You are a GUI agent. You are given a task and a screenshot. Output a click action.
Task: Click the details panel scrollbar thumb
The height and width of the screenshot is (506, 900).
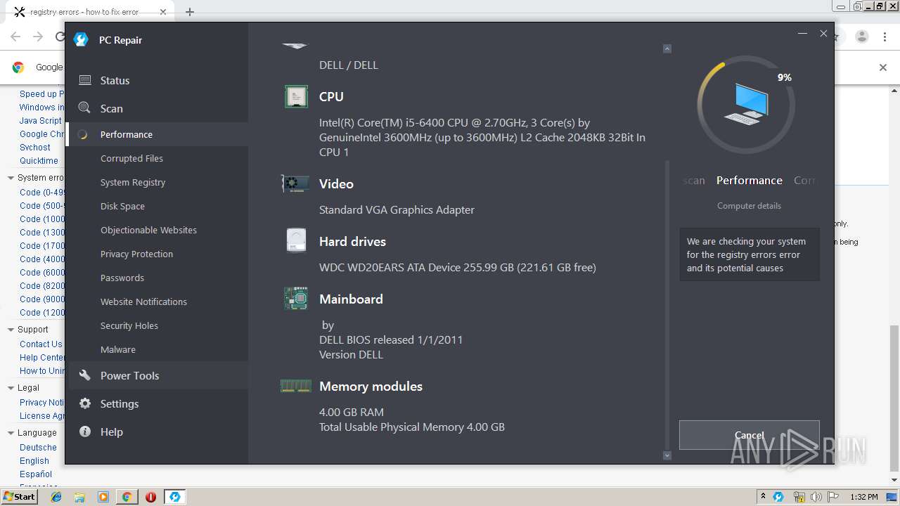(x=667, y=306)
